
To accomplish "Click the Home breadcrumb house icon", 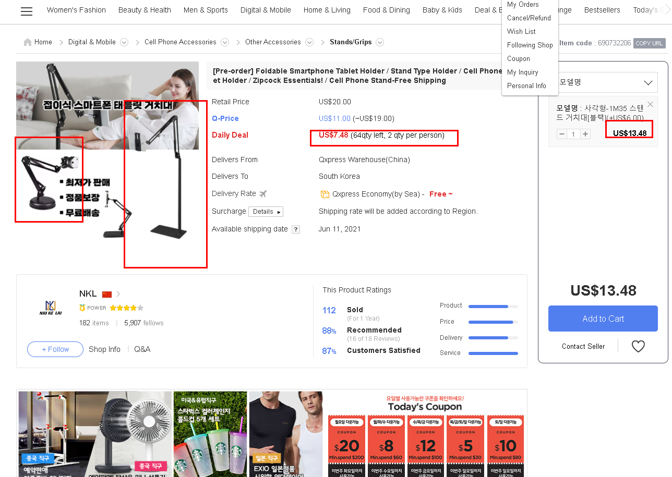I will tap(28, 42).
